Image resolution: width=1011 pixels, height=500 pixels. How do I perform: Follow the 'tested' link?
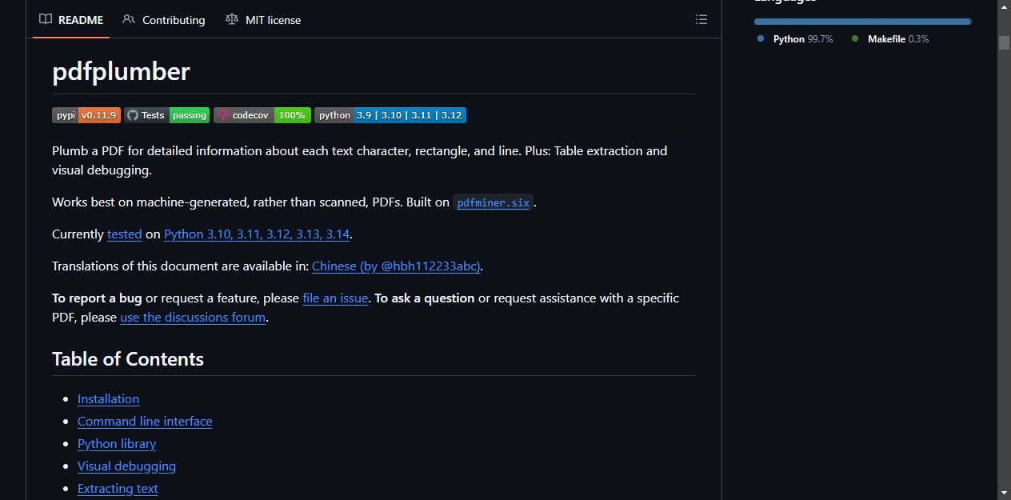click(125, 234)
